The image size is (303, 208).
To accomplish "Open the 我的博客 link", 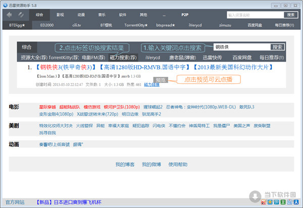I will click(125, 165).
